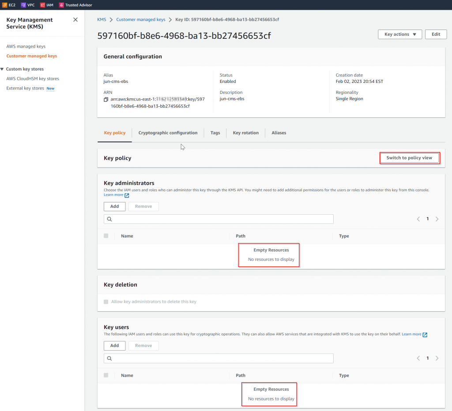Open the Aliases tab
Viewport: 452px width, 411px height.
tap(279, 133)
